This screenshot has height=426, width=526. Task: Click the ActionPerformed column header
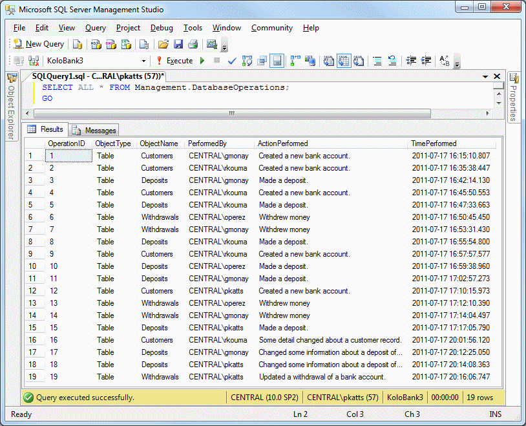(331, 144)
